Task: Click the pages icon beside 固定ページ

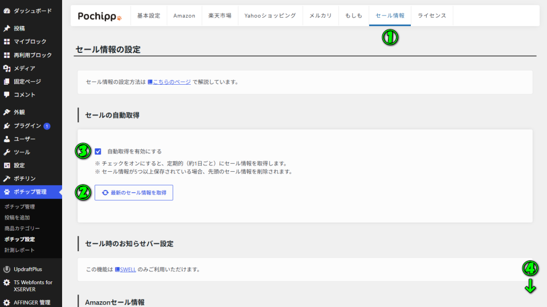Action: click(7, 81)
